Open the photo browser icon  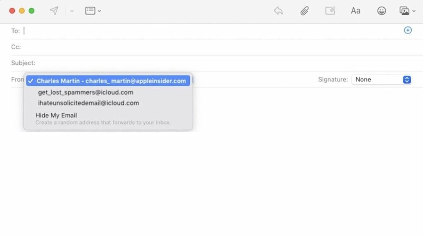(404, 11)
